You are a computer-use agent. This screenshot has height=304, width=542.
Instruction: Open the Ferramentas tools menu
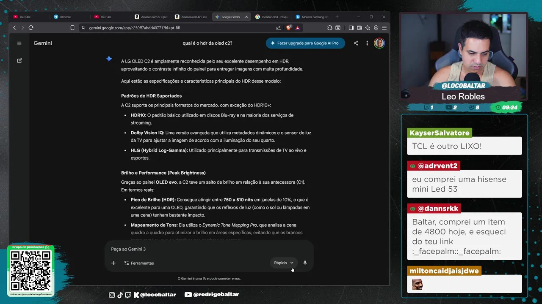[139, 263]
